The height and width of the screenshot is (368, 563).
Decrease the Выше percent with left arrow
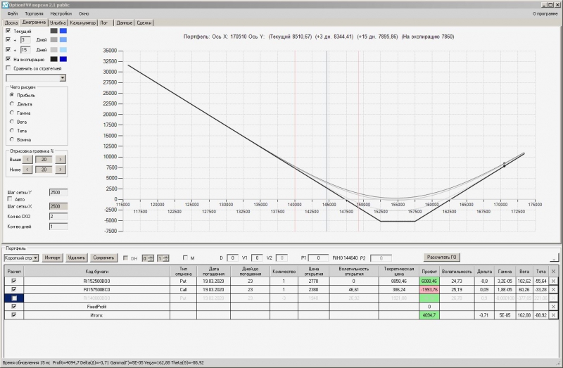27,160
